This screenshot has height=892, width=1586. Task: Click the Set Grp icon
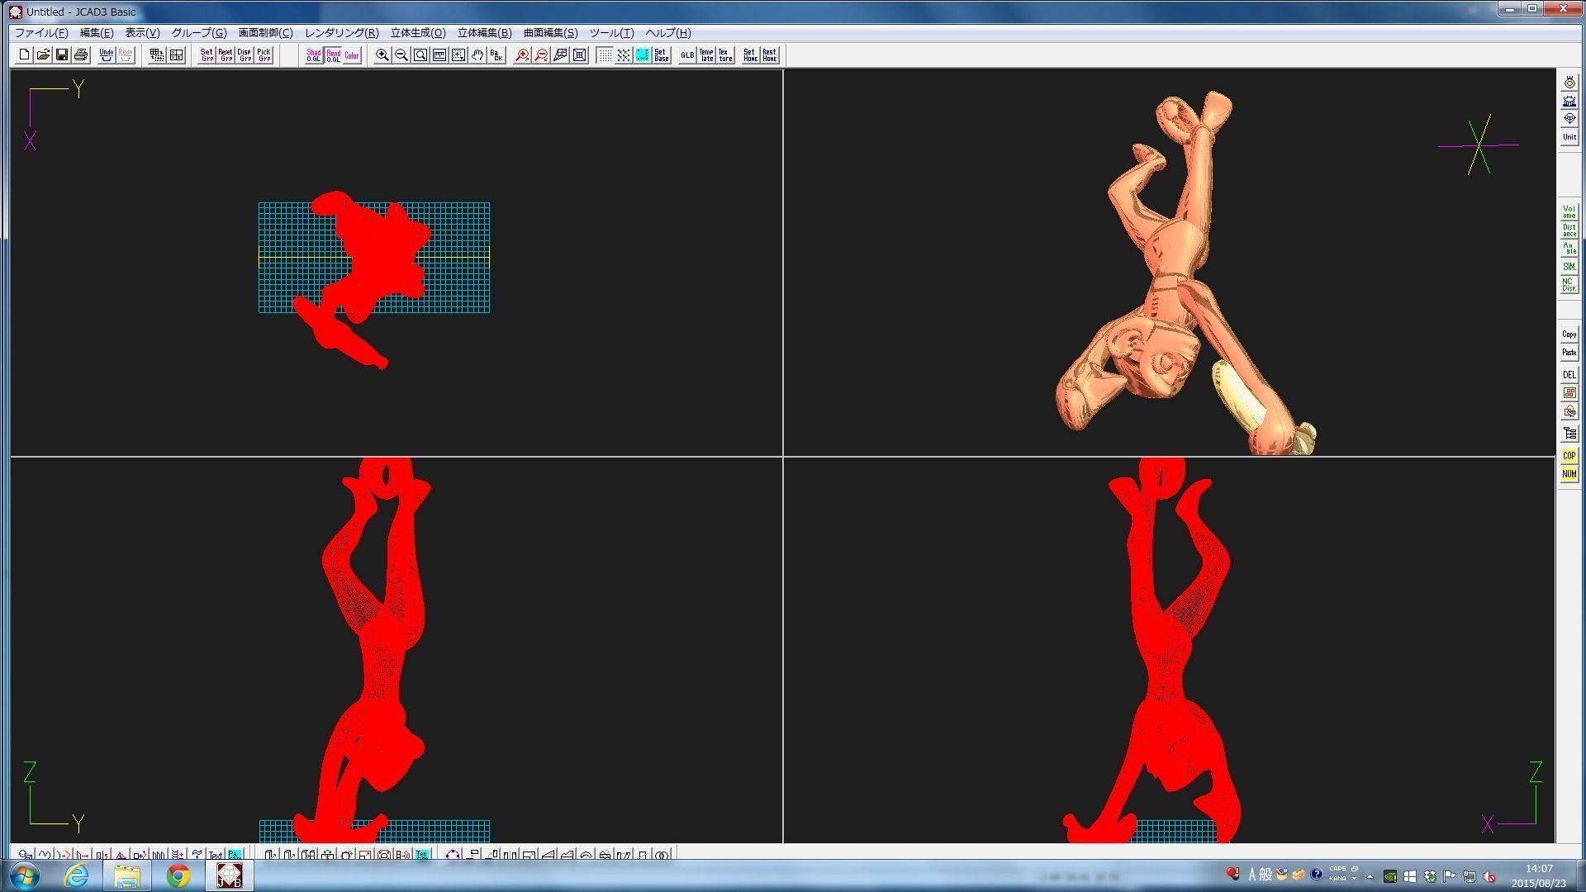(207, 55)
